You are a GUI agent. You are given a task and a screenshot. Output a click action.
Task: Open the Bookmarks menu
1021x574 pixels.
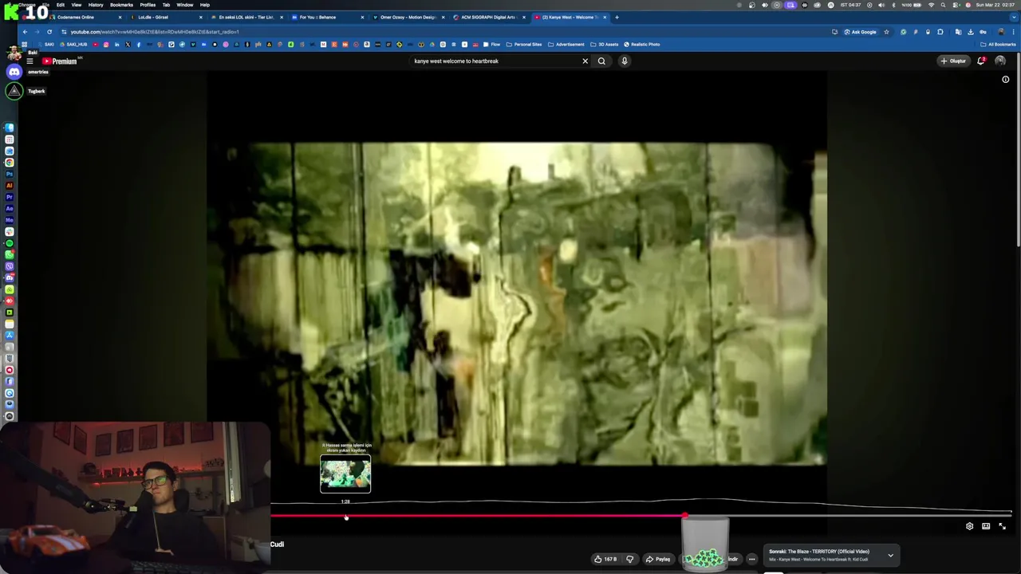click(x=121, y=5)
